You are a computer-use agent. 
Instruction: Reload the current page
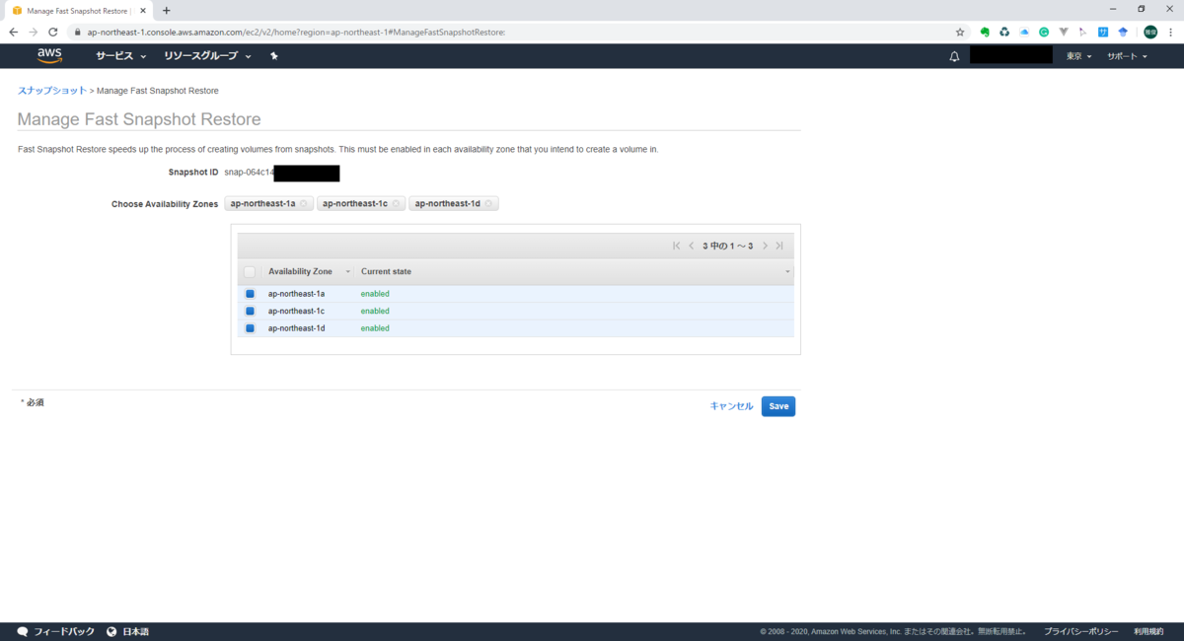click(x=53, y=32)
